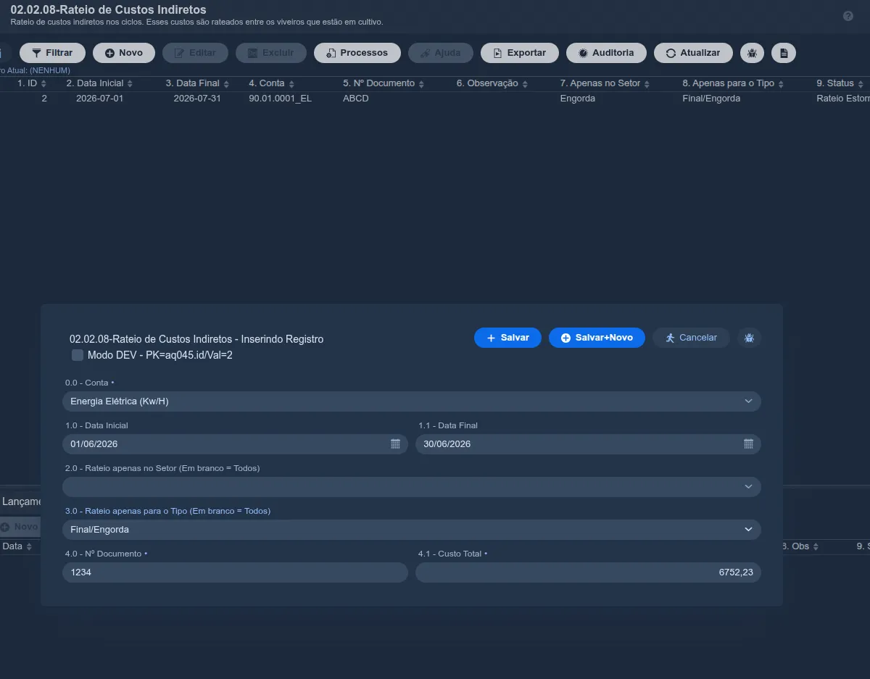Click the bug icon in the top toolbar
Screen dimensions: 870x679
(x=752, y=53)
